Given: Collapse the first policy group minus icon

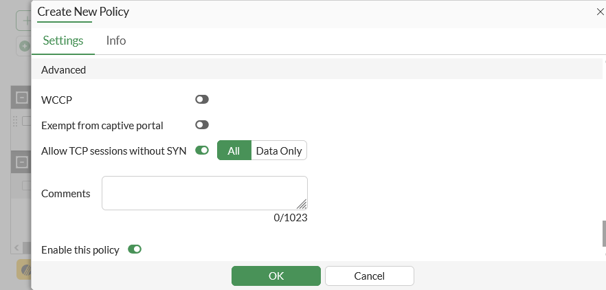Looking at the screenshot, I should pyautogui.click(x=21, y=99).
